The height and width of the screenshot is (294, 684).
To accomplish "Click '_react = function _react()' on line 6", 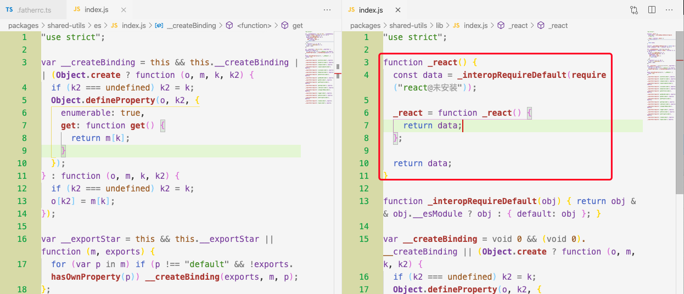I will pyautogui.click(x=457, y=113).
